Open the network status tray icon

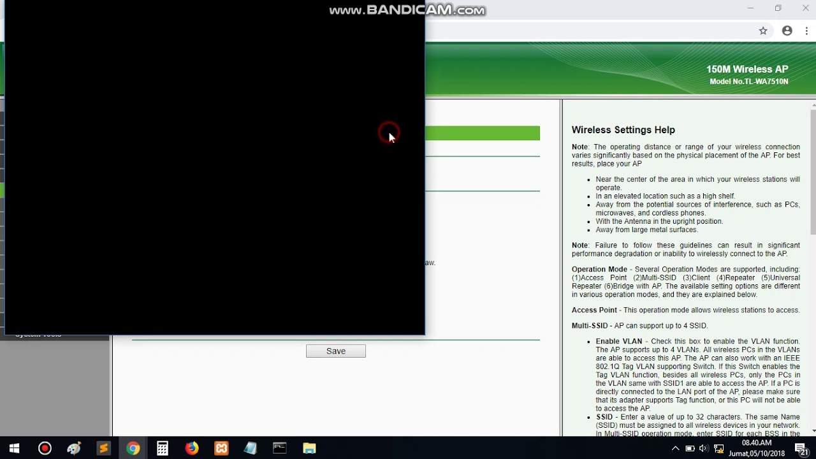[x=718, y=448]
